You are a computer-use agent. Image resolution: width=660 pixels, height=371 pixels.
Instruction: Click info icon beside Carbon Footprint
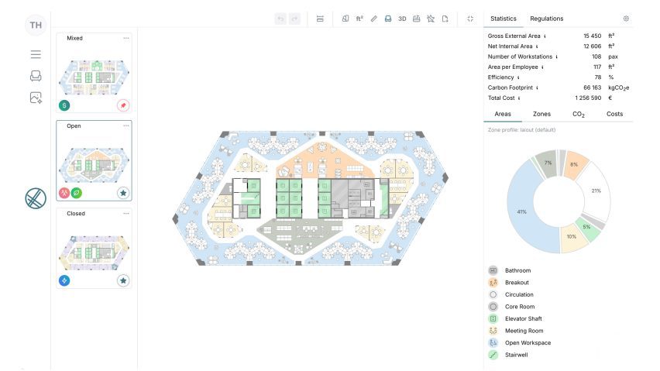(x=538, y=88)
